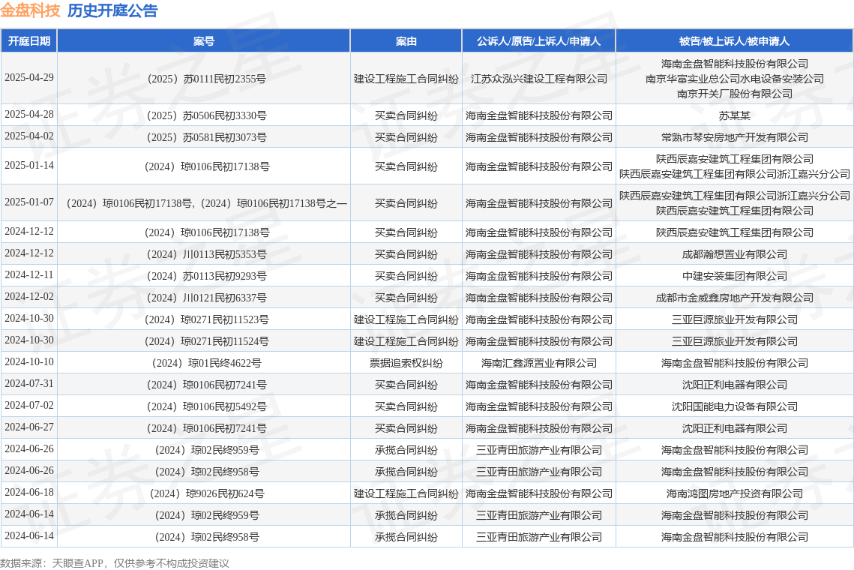Click the data source note 天眼查APP
Image resolution: width=854 pixels, height=570 pixels.
pos(77,563)
